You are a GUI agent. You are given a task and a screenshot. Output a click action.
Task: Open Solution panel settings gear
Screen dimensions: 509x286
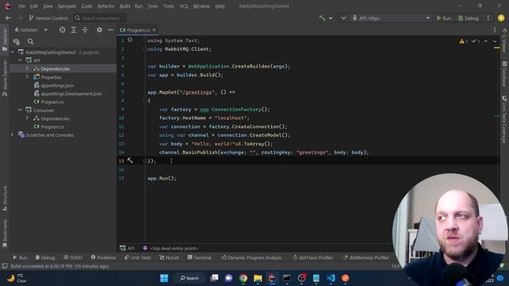pyautogui.click(x=99, y=30)
